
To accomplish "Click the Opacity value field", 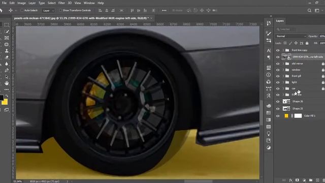I will tap(322, 36).
